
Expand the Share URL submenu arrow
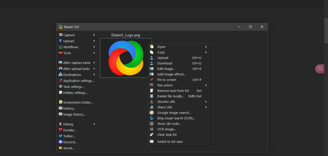(206, 107)
